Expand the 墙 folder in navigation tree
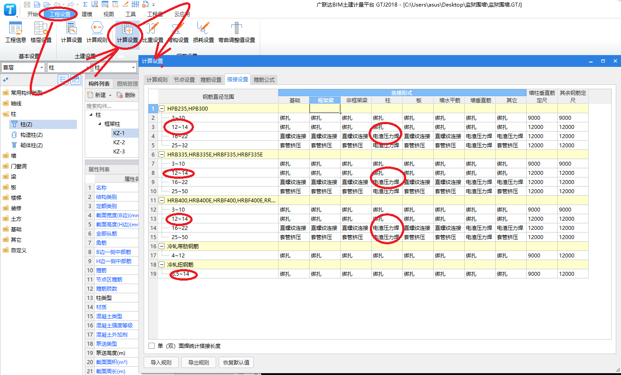The height and width of the screenshot is (375, 621). coord(5,156)
